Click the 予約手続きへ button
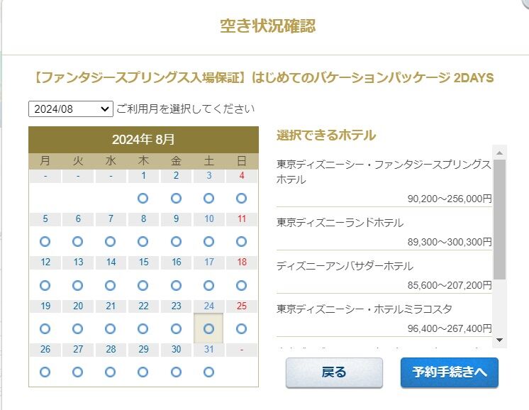The width and height of the screenshot is (529, 410). pos(449,372)
